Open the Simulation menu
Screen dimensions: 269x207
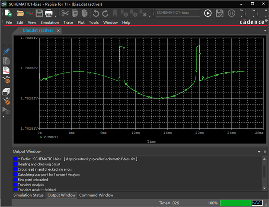(49, 22)
